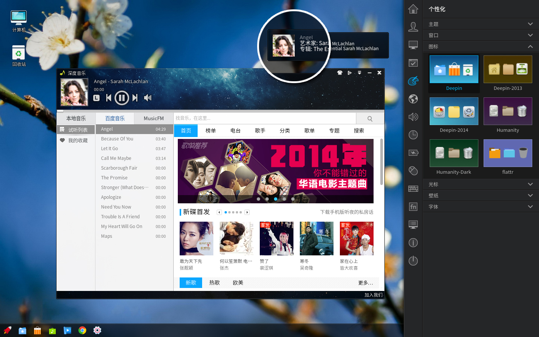
Task: Show previous new-album page arrow
Action: (x=219, y=212)
